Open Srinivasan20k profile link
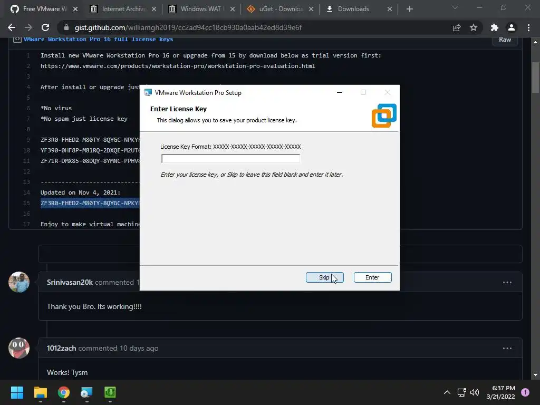This screenshot has height=405, width=540. 70,282
